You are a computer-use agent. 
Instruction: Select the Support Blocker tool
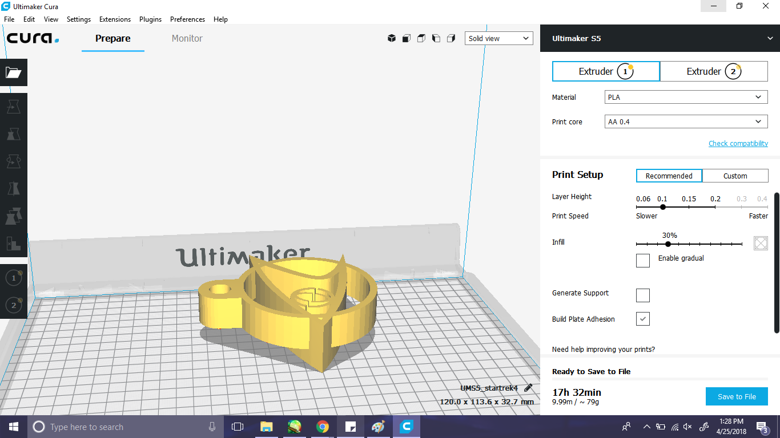tap(14, 244)
